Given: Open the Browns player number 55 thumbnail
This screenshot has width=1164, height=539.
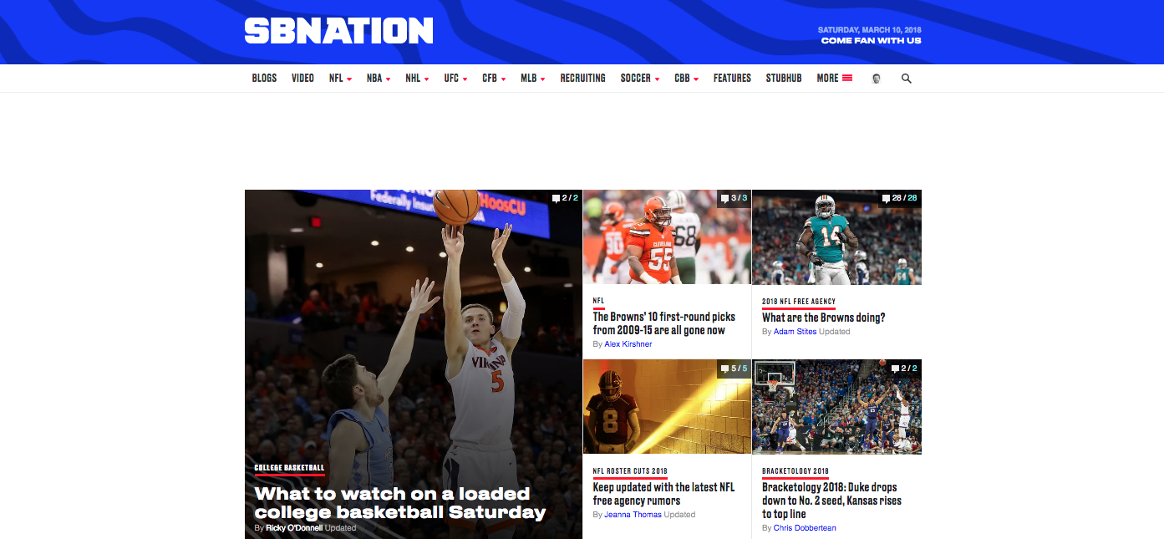Looking at the screenshot, I should tap(667, 237).
